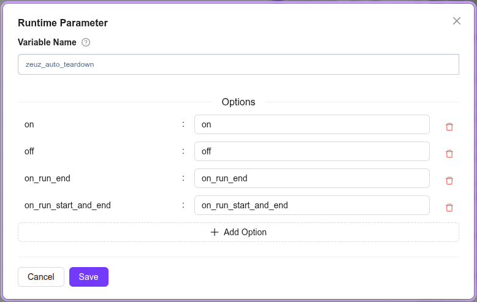The width and height of the screenshot is (477, 302).
Task: Edit the value field for "on"
Action: 312,124
